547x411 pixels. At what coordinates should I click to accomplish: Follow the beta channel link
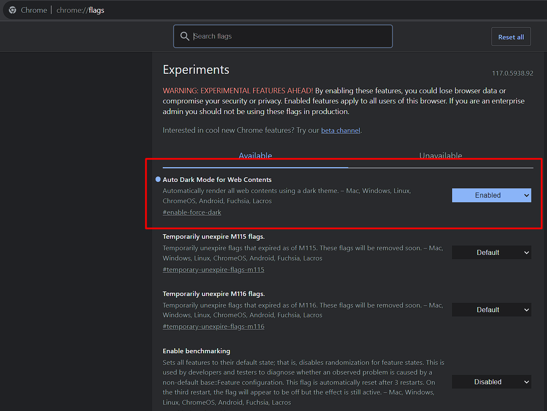(x=340, y=131)
